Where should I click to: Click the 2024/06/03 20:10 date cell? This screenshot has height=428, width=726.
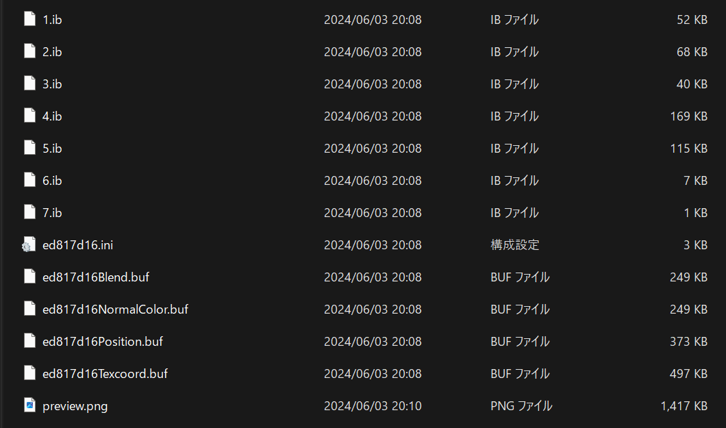click(x=373, y=406)
